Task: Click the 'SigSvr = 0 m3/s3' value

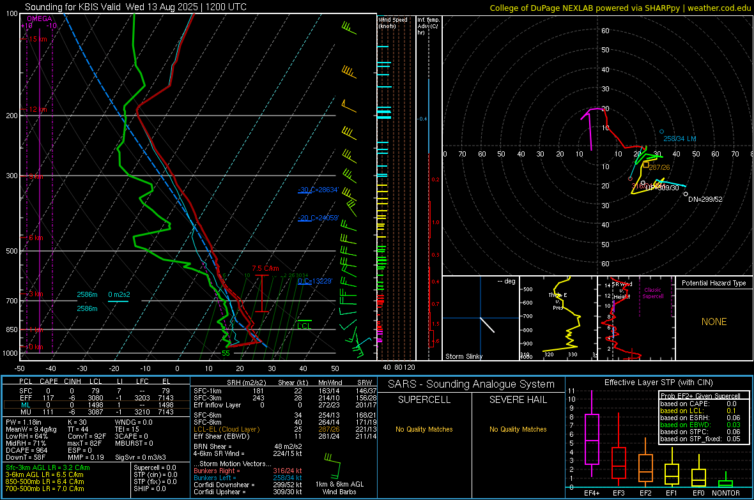Action: 141,458
